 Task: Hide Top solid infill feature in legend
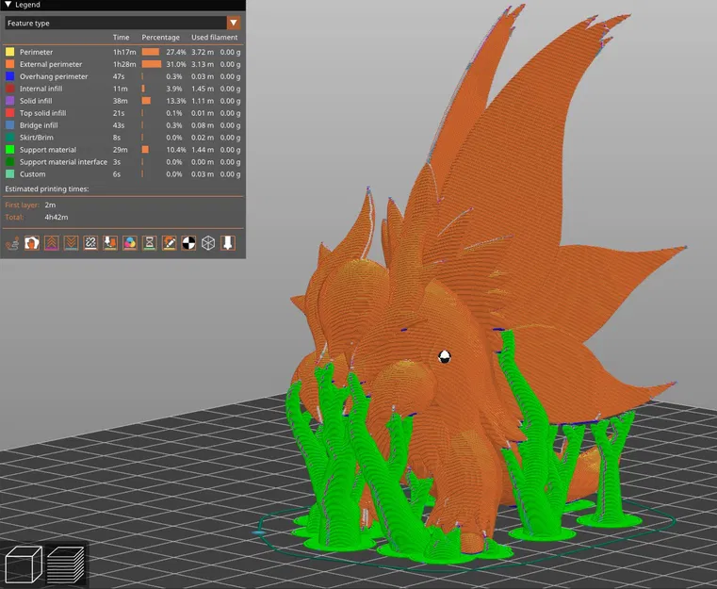pyautogui.click(x=42, y=113)
